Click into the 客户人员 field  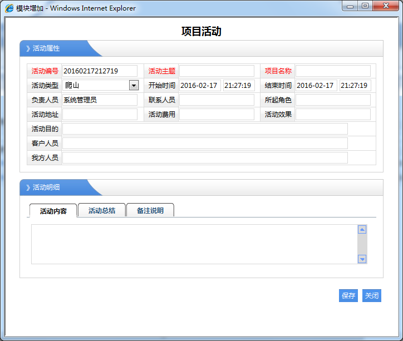(x=205, y=144)
